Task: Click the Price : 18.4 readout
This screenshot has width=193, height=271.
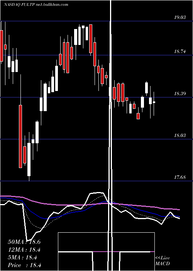Action: [x=24, y=265]
